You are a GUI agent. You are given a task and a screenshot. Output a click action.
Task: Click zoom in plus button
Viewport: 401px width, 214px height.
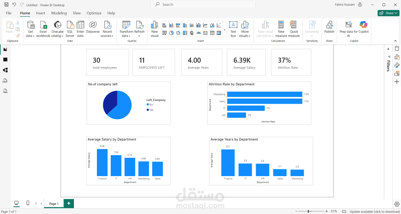coord(327,212)
